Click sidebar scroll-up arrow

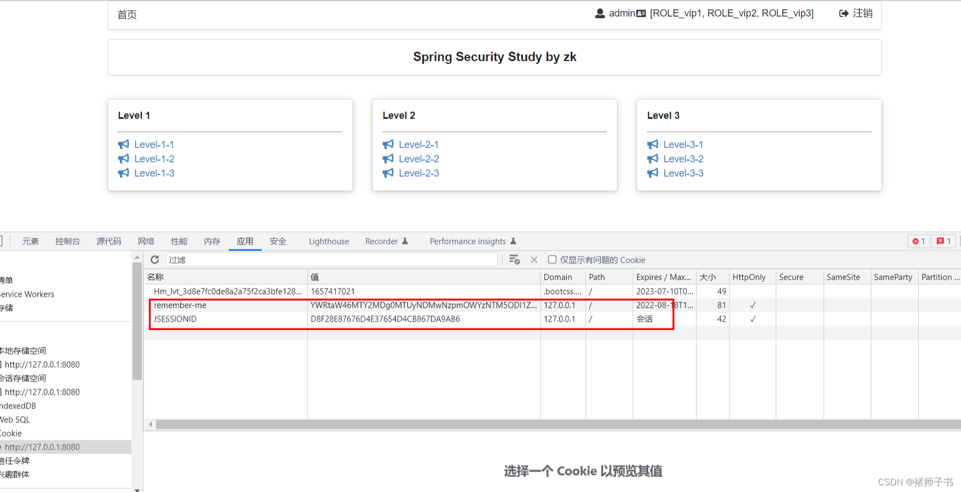point(137,257)
